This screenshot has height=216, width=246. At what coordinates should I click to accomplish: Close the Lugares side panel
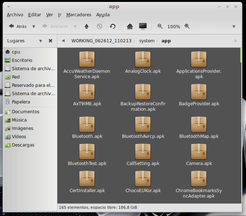click(x=50, y=41)
